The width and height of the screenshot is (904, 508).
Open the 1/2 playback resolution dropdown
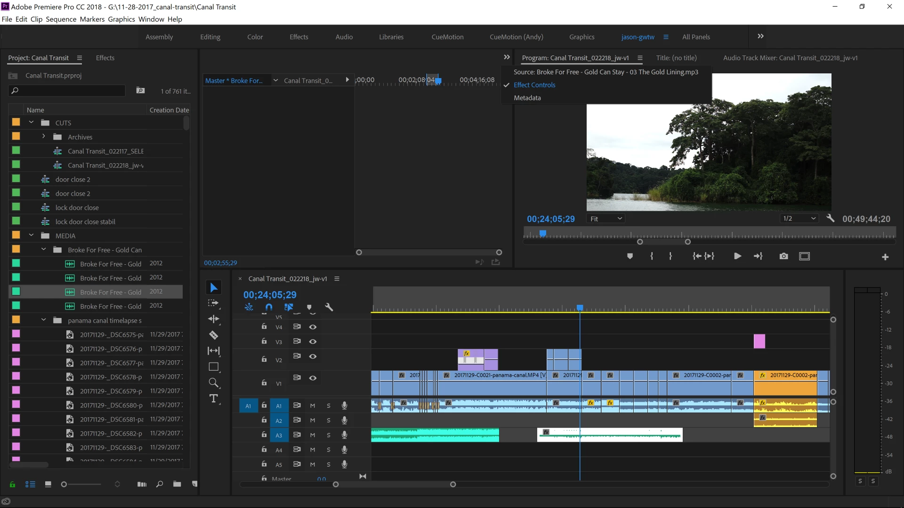coord(799,219)
